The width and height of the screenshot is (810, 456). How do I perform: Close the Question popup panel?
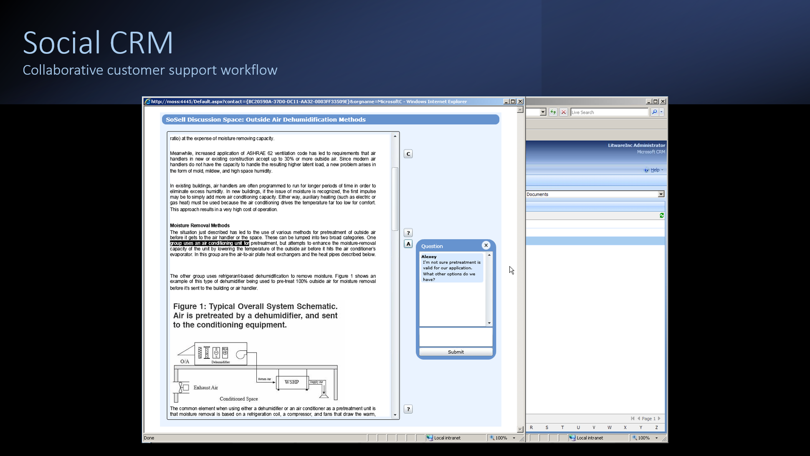(486, 245)
